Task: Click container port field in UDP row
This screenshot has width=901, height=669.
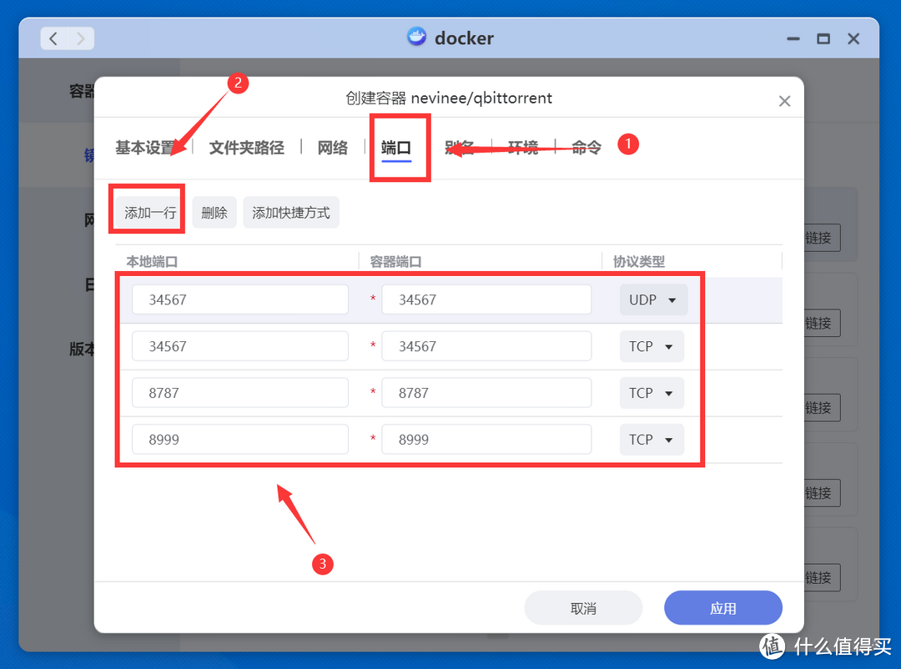Action: coord(486,299)
